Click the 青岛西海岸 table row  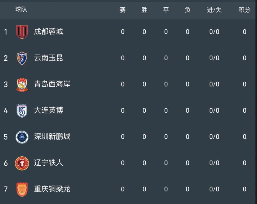tap(129, 84)
